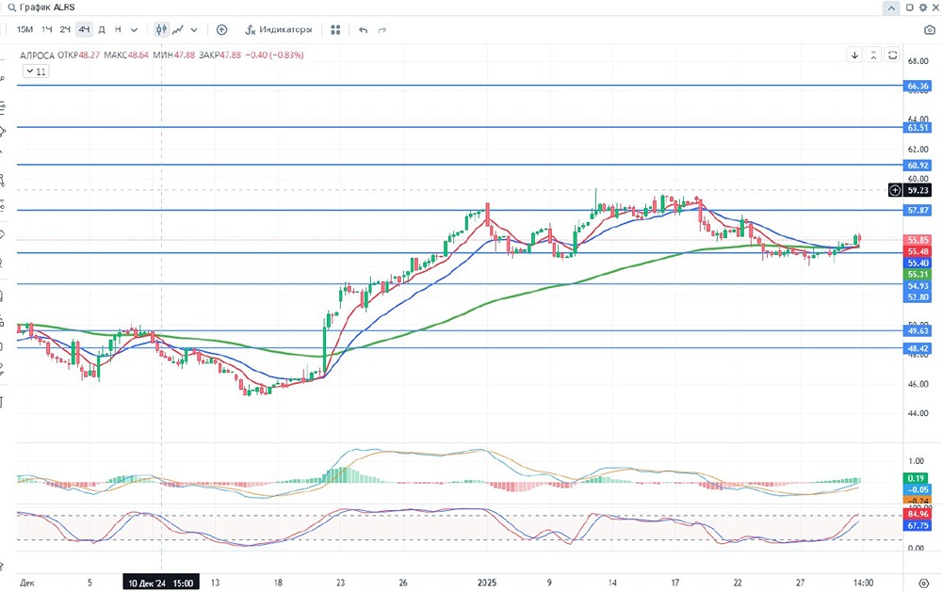Click the plus icon beside 59.23 price
The height and width of the screenshot is (591, 942).
tap(895, 190)
